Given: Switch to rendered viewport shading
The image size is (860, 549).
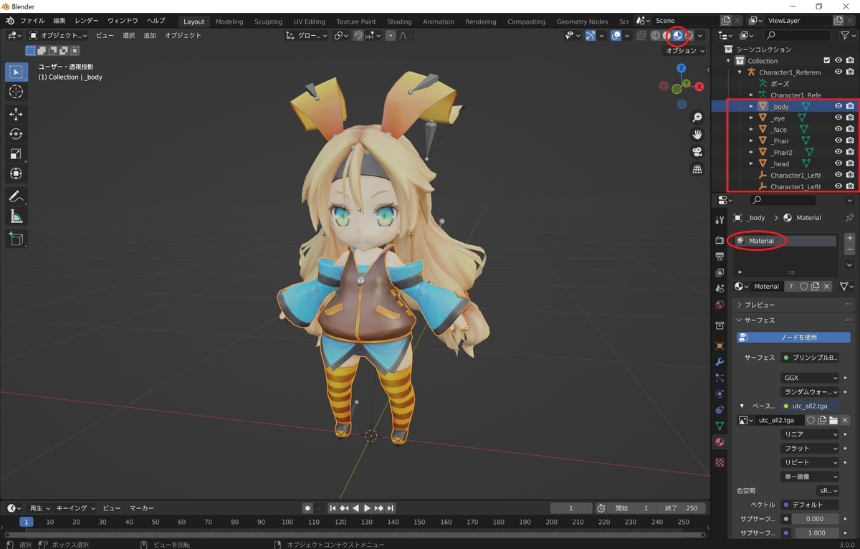Looking at the screenshot, I should (689, 35).
